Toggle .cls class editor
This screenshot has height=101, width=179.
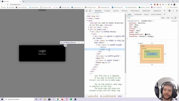168,18
